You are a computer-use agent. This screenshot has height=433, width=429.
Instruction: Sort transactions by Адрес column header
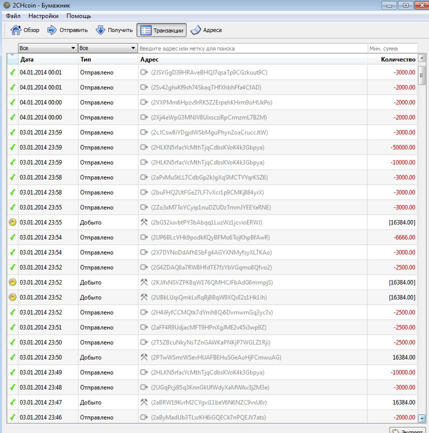[252, 59]
